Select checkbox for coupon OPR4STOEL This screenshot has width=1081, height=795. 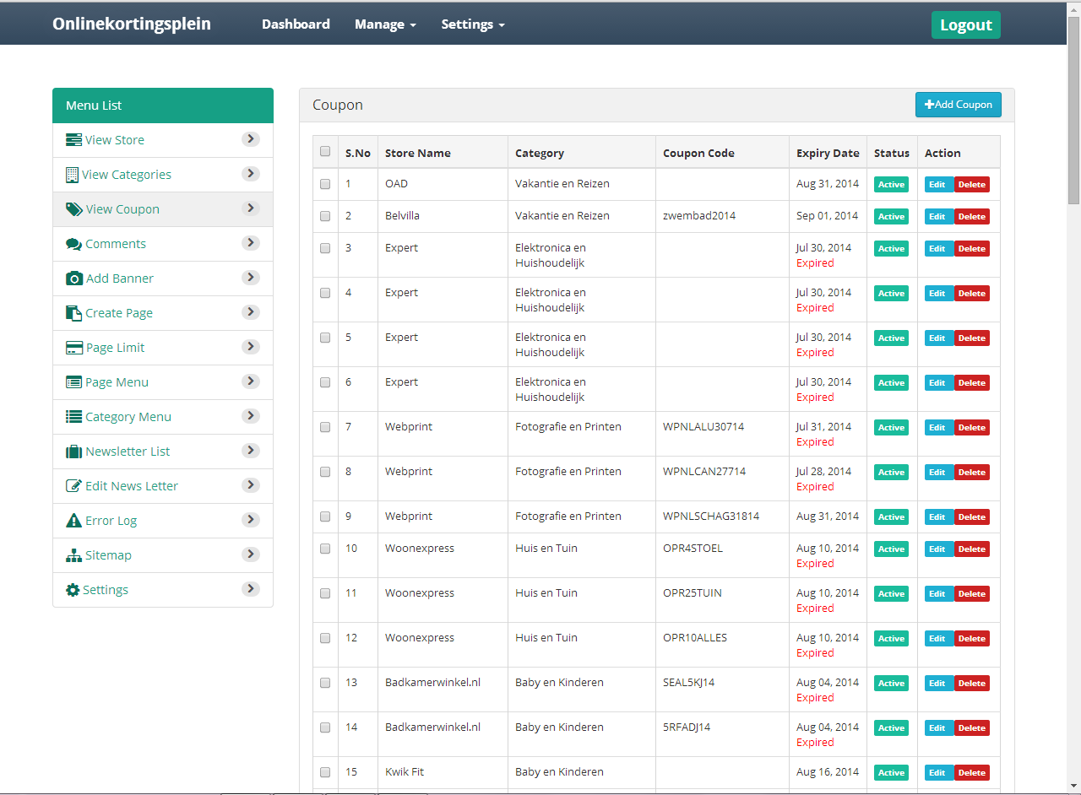coord(325,549)
